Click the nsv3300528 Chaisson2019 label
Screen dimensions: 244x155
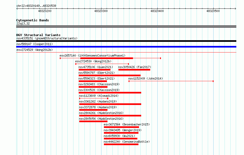[99, 90]
